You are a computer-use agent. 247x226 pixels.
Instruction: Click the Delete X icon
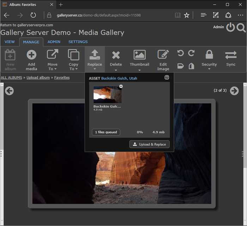click(x=116, y=55)
